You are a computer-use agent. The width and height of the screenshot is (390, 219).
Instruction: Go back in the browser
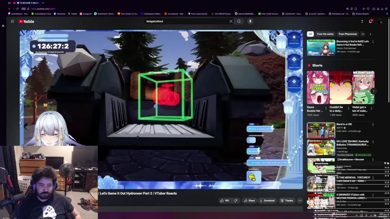pyautogui.click(x=9, y=9)
